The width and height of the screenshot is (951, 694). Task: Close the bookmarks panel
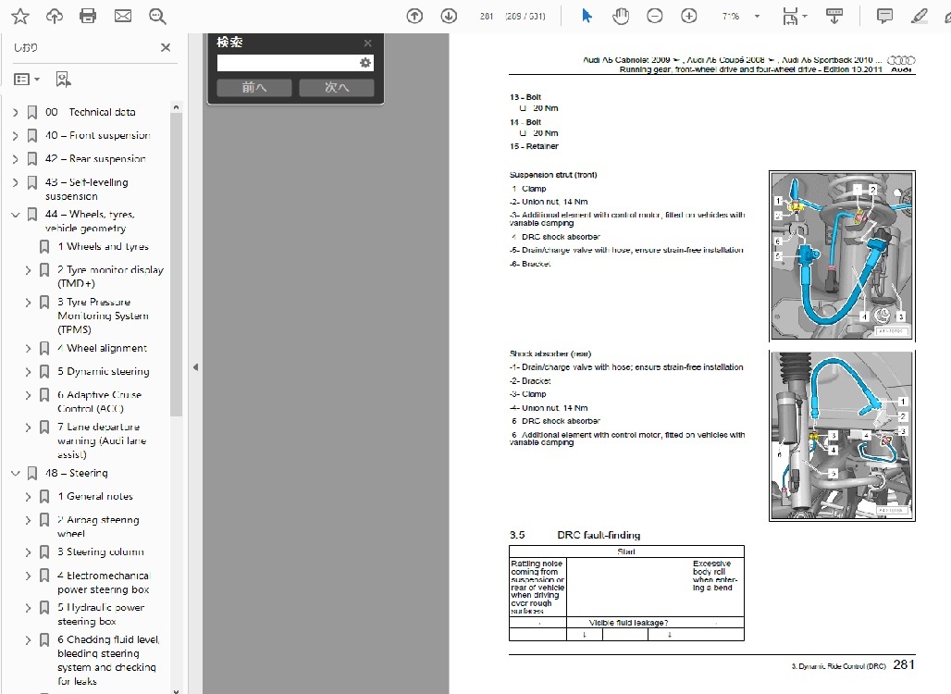[x=166, y=47]
